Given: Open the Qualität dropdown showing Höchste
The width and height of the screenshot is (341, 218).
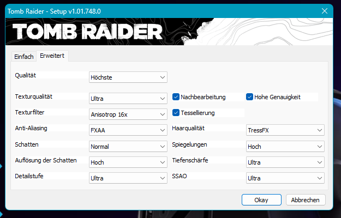Looking at the screenshot, I should [x=128, y=77].
